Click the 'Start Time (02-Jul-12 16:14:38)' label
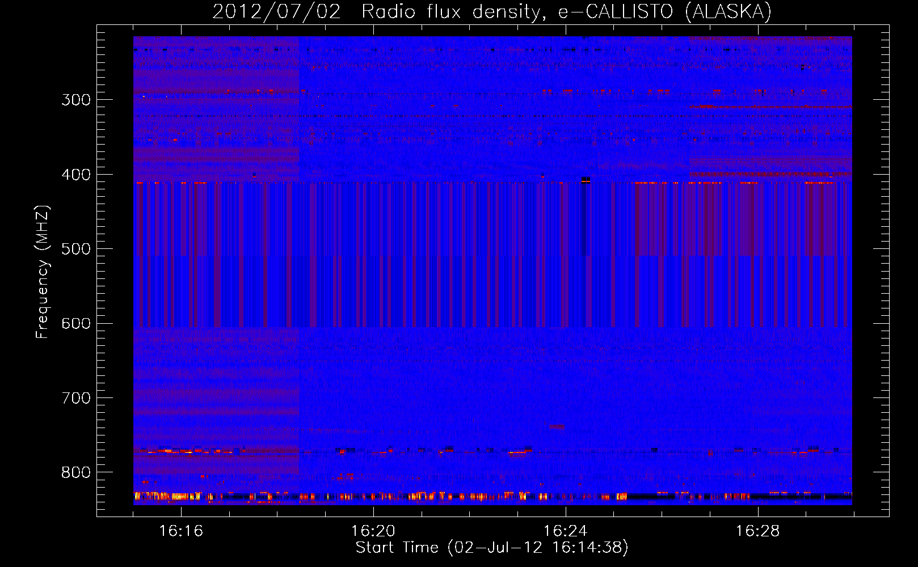Viewport: 918px width, 567px height. point(492,548)
